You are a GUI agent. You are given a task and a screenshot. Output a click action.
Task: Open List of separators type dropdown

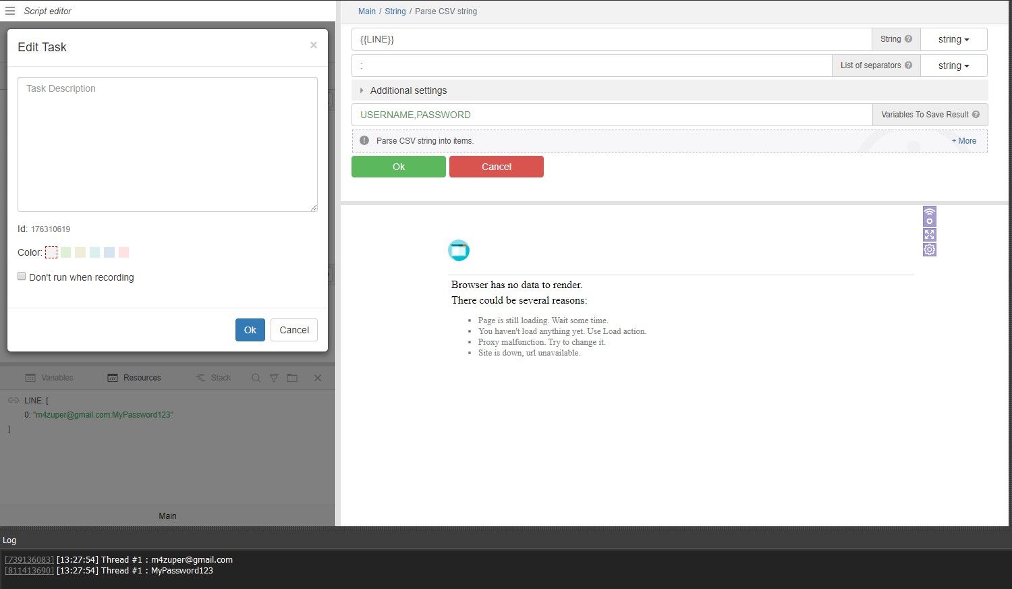click(953, 65)
